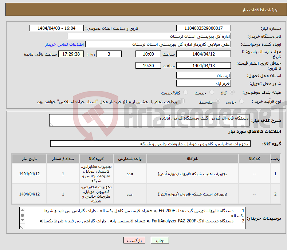This screenshot has width=287, height=250.
Task: Click the announcement date field 1404/04/08 - 16:04
Action: coord(56,28)
